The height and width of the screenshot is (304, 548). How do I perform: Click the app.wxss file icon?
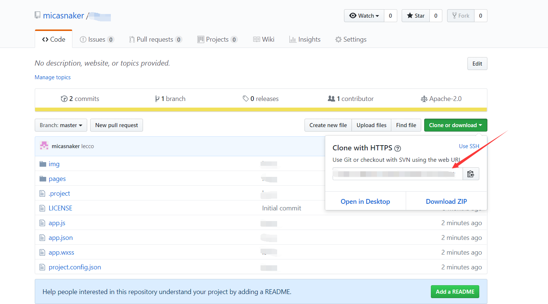pos(42,252)
